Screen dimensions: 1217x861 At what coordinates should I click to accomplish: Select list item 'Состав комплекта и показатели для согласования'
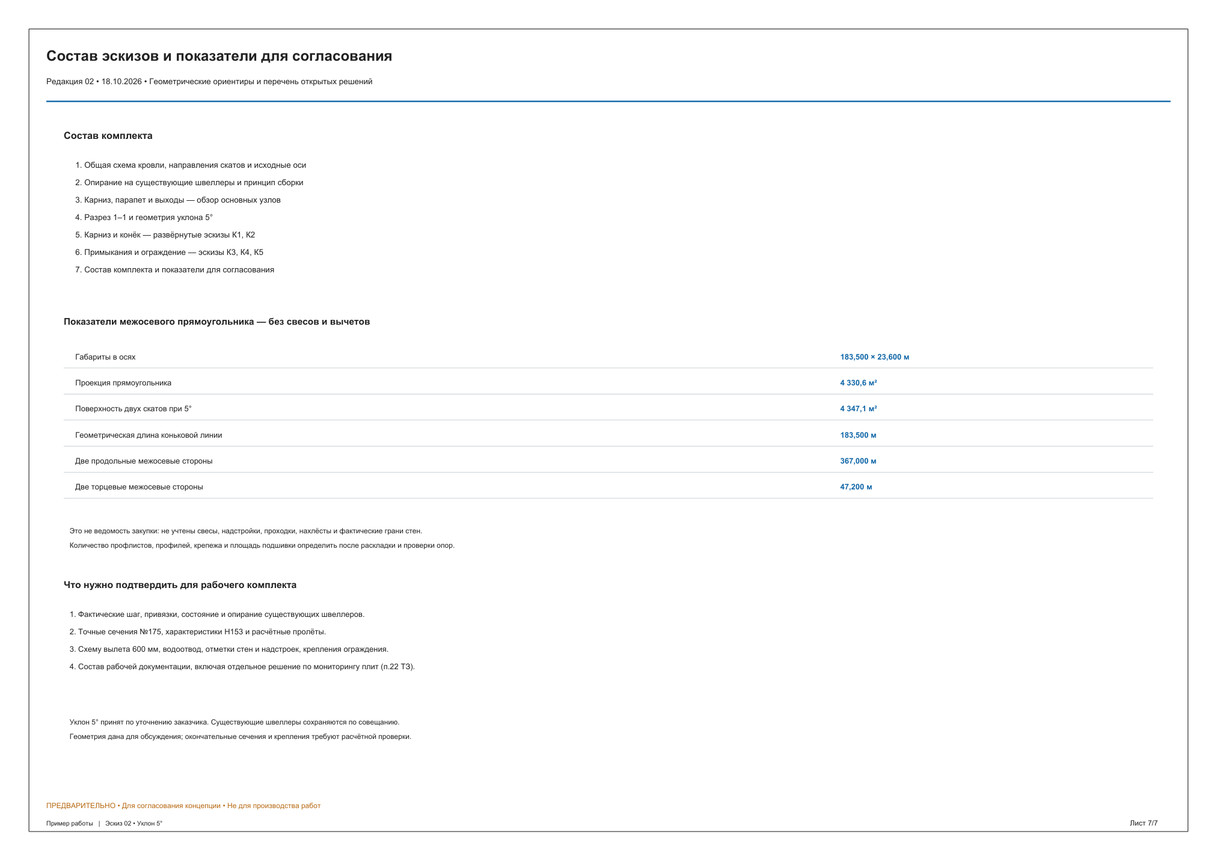(x=174, y=270)
